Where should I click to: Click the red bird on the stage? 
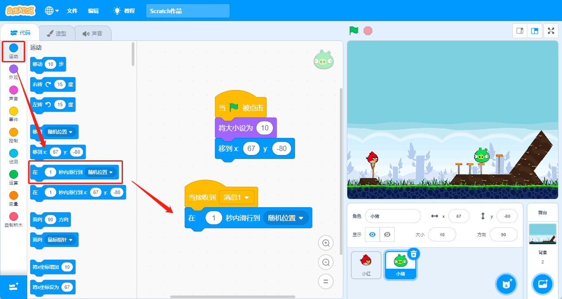[x=372, y=158]
